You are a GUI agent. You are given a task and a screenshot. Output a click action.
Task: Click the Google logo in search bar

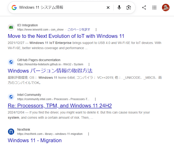[x=14, y=8]
